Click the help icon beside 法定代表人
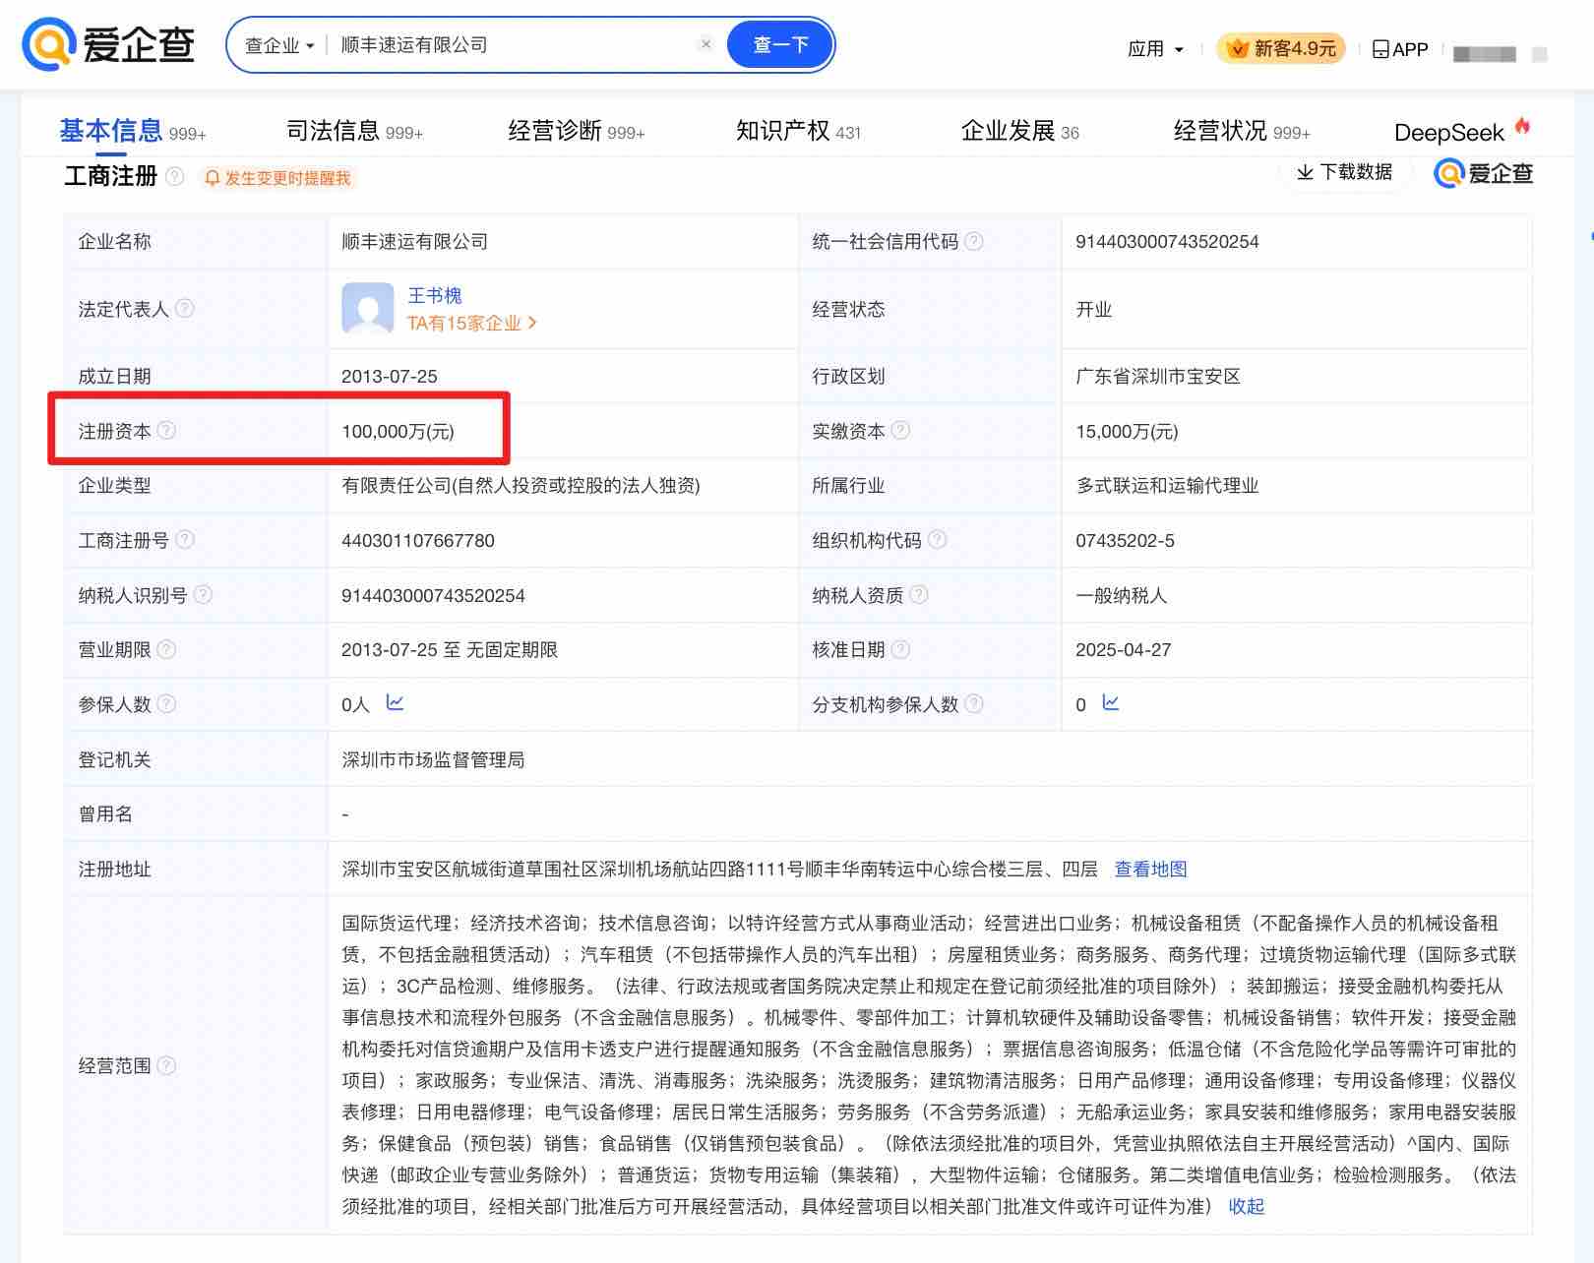This screenshot has width=1594, height=1263. pos(184,308)
